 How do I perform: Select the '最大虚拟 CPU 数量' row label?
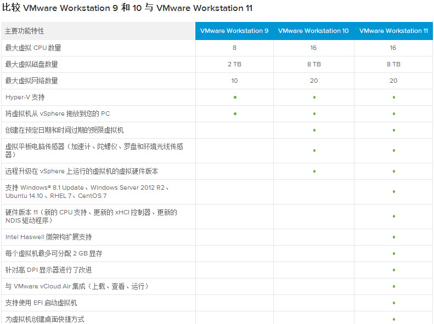coord(33,48)
